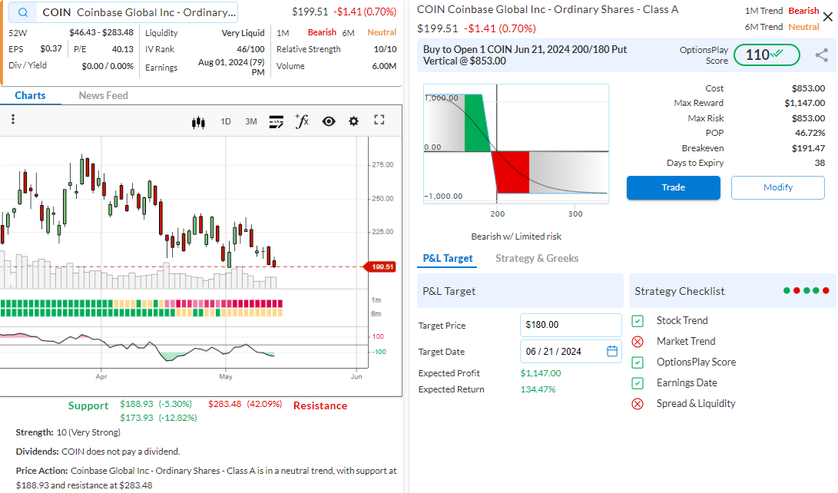Focus the COIN Coinbase symbol search field
This screenshot has height=493, width=838.
[x=123, y=12]
